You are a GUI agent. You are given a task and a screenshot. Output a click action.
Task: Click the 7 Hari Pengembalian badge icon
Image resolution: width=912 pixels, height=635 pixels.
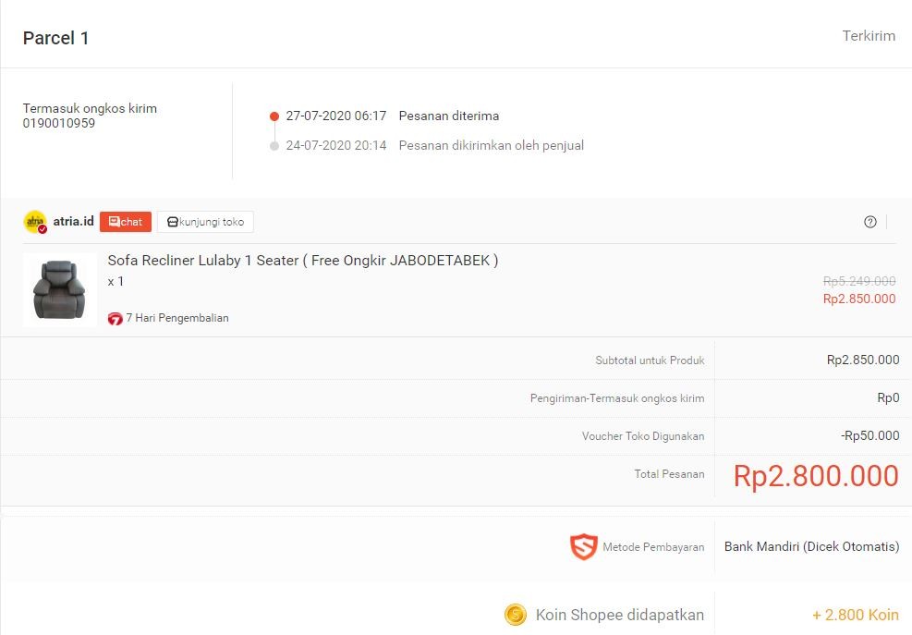[x=116, y=319]
